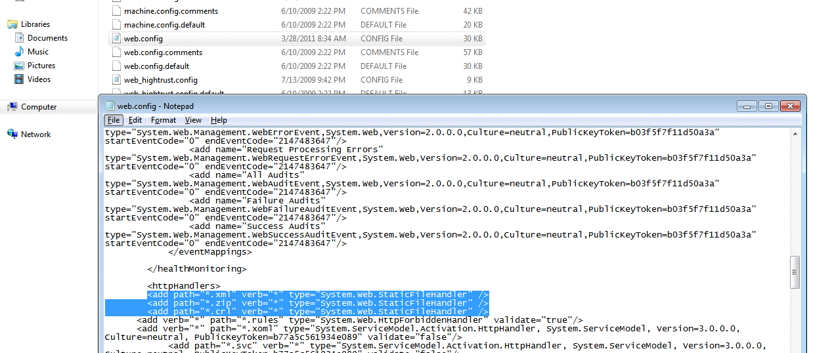The image size is (832, 353).
Task: Maximize the Notepad window
Action: click(x=769, y=106)
